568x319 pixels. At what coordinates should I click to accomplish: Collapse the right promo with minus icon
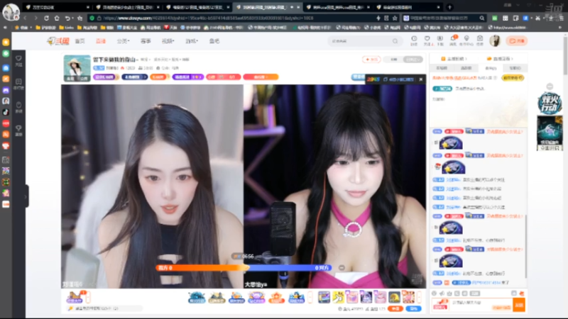(x=550, y=86)
